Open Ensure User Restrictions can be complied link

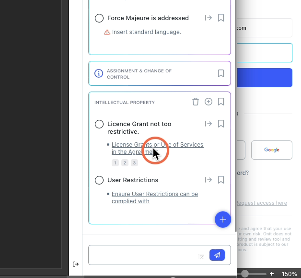tap(155, 197)
